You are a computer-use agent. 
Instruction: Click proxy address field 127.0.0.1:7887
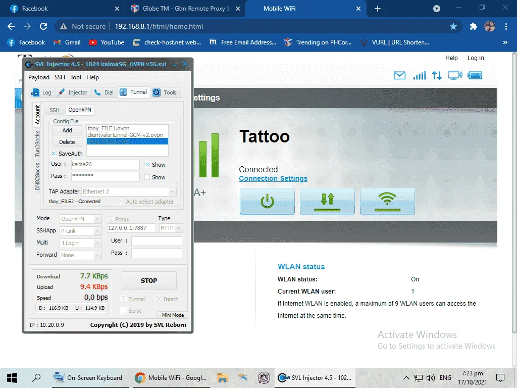132,228
